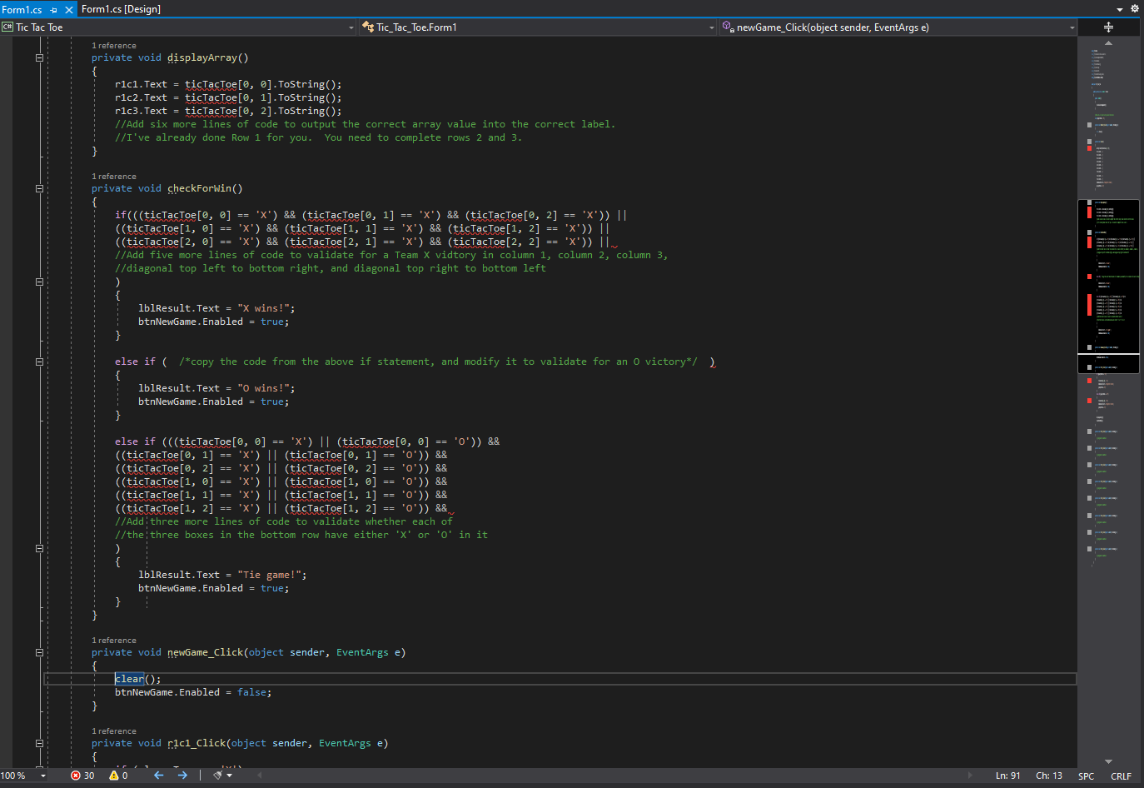The height and width of the screenshot is (788, 1144).
Task: Open the Form1.cs [Design] tab
Action: click(x=121, y=9)
